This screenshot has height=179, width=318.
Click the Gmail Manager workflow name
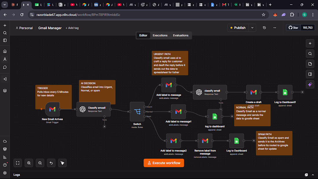pyautogui.click(x=50, y=28)
